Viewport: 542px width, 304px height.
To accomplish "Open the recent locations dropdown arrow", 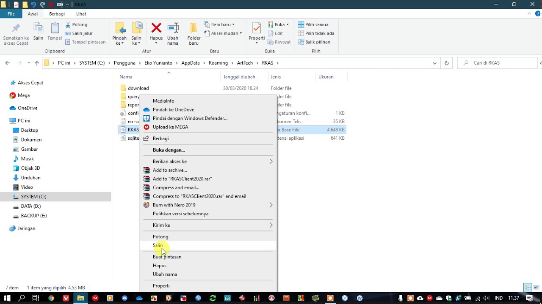I will pos(29,63).
